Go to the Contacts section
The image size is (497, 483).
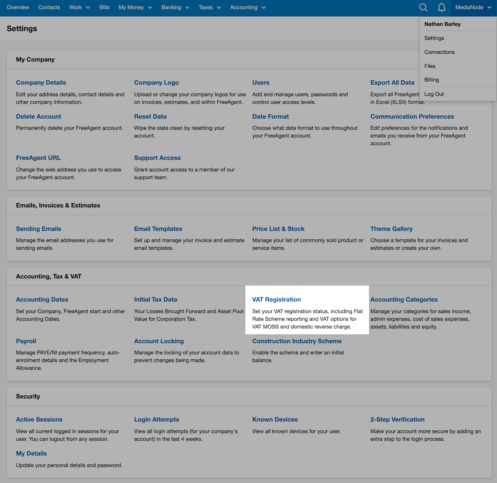tap(49, 7)
